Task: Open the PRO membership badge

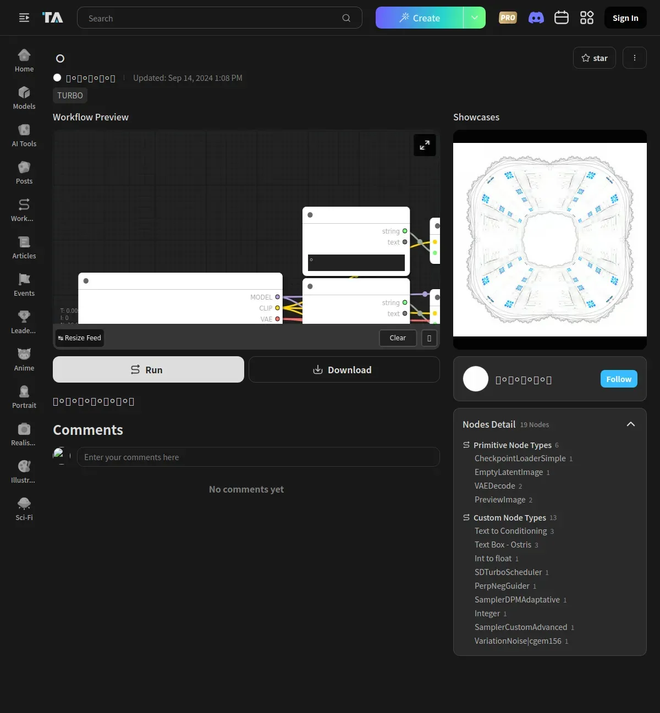Action: pyautogui.click(x=508, y=18)
